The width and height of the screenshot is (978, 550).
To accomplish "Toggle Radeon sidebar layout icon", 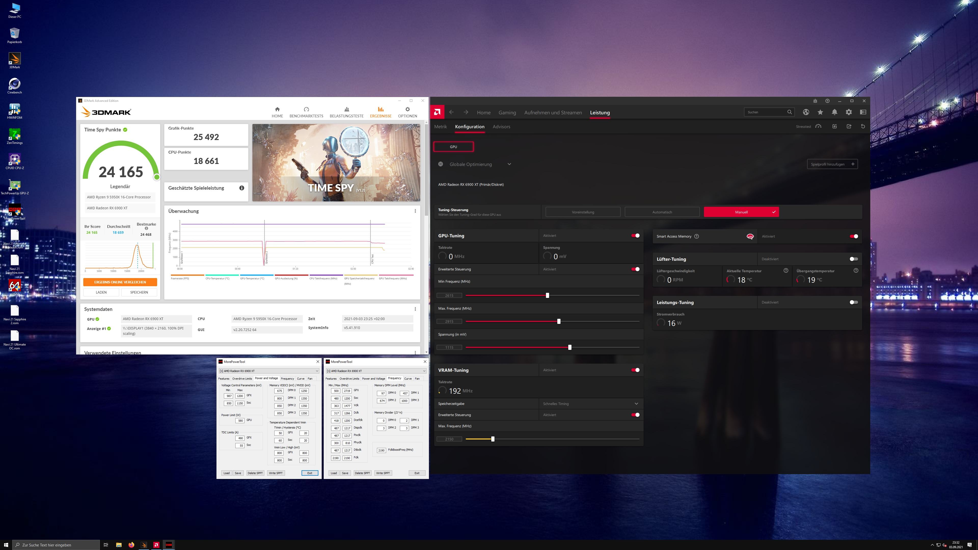I will click(863, 112).
